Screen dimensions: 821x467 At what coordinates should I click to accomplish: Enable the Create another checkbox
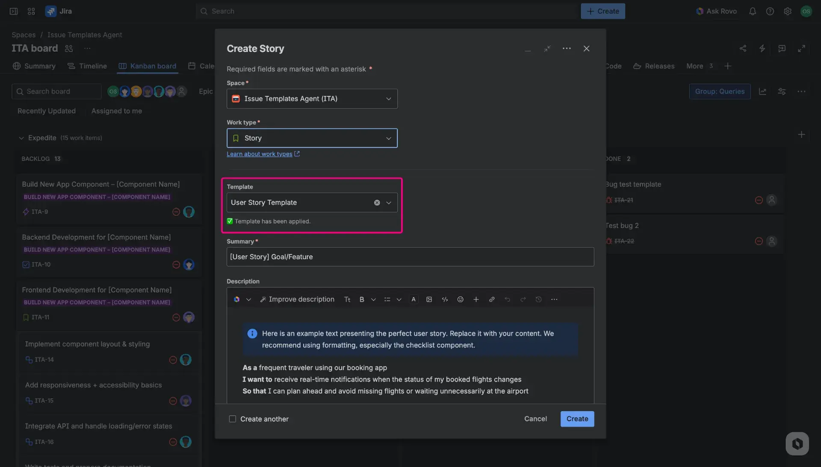tap(233, 419)
